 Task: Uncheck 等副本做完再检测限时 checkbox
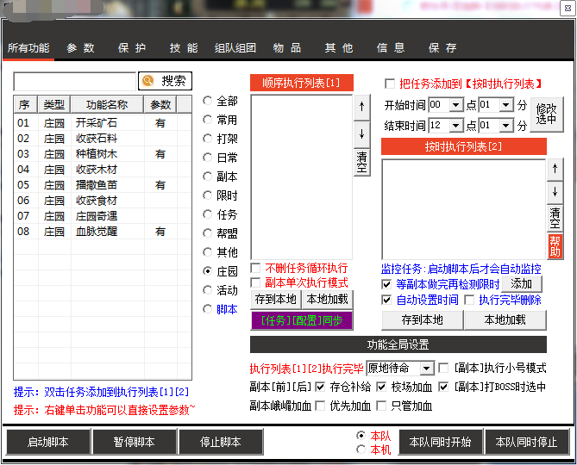(x=386, y=284)
